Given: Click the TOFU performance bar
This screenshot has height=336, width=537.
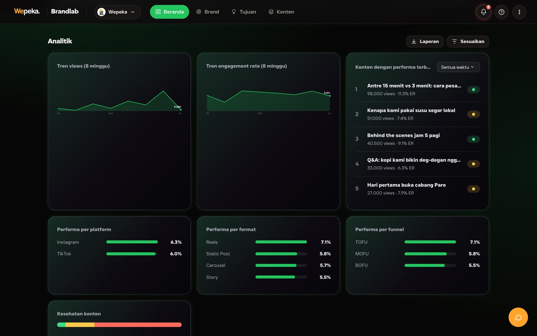Looking at the screenshot, I should pyautogui.click(x=430, y=242).
